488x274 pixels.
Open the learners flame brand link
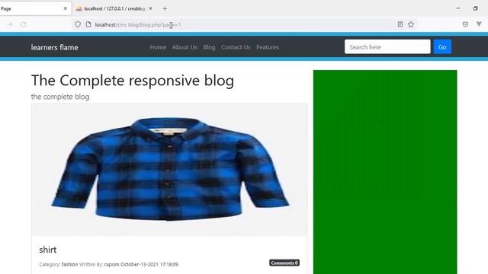[54, 47]
